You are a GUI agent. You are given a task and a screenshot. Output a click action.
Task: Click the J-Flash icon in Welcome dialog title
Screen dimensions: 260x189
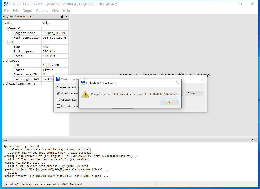58,79
